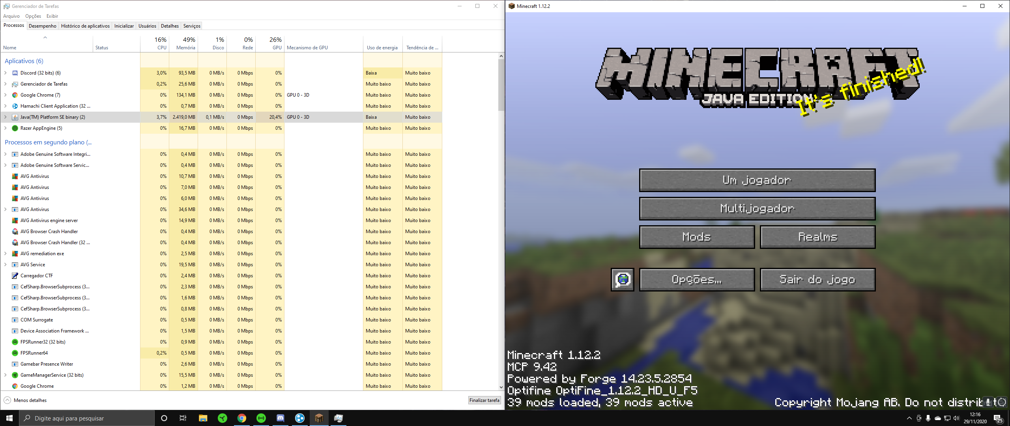Open the Mods list in Minecraft
The height and width of the screenshot is (426, 1010).
[x=697, y=237]
